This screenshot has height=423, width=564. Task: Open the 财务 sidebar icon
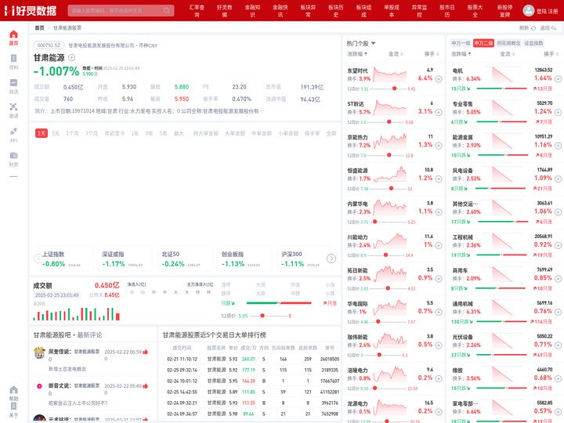pyautogui.click(x=13, y=159)
